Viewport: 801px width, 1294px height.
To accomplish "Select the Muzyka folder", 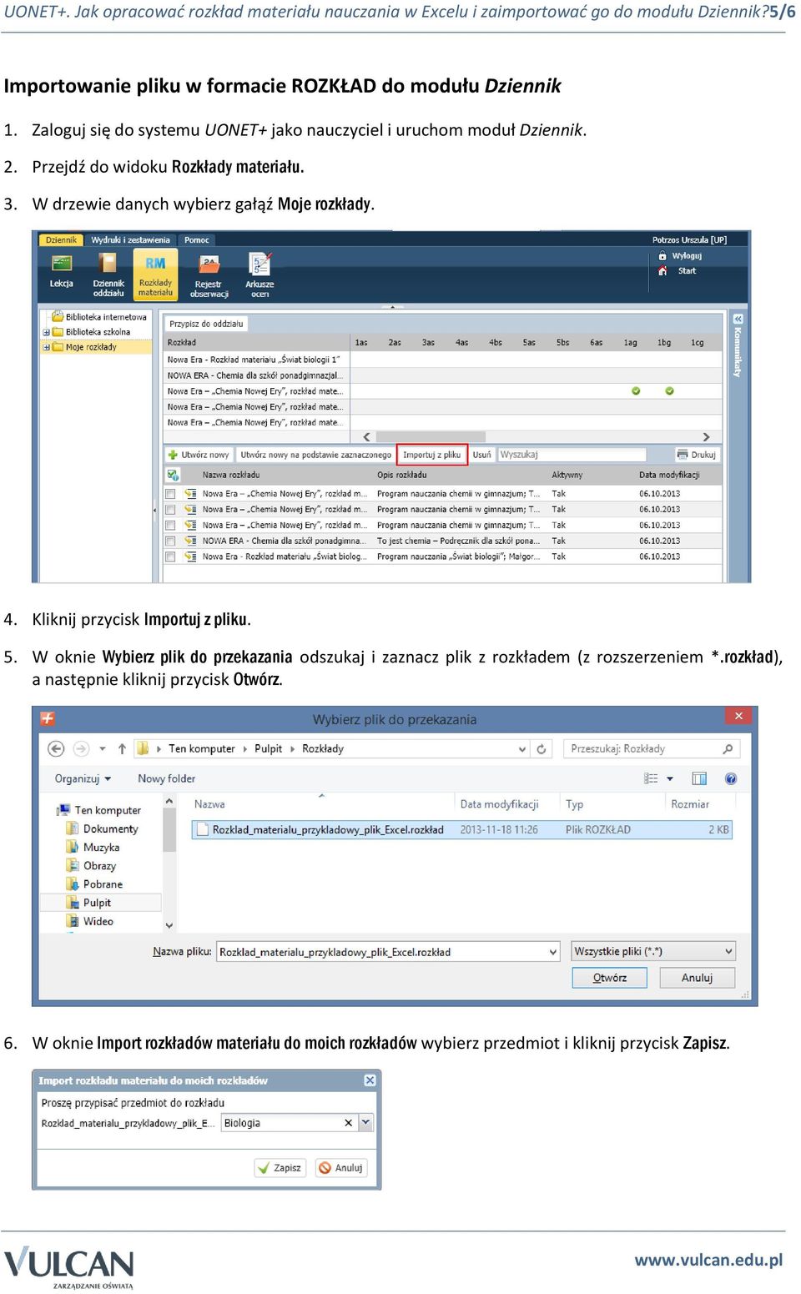I will 93,847.
